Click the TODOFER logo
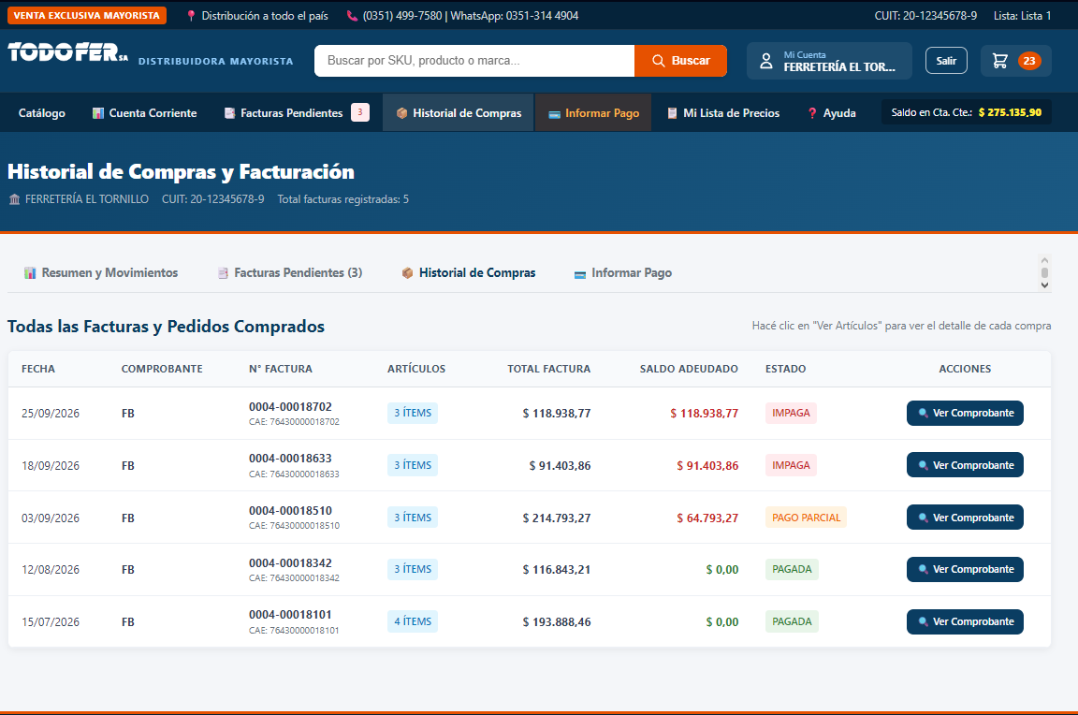Image resolution: width=1078 pixels, height=715 pixels. pos(68,53)
